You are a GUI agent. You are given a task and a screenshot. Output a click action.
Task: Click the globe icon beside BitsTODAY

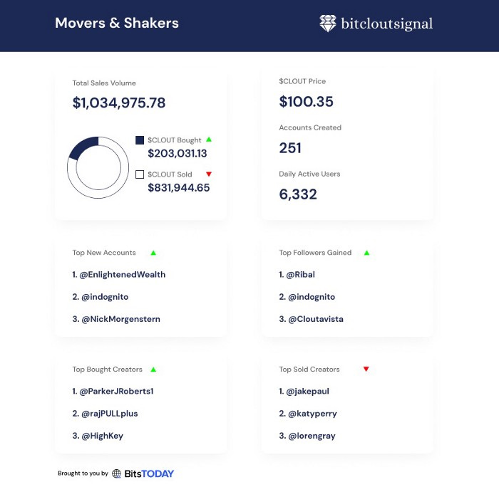[x=116, y=473]
